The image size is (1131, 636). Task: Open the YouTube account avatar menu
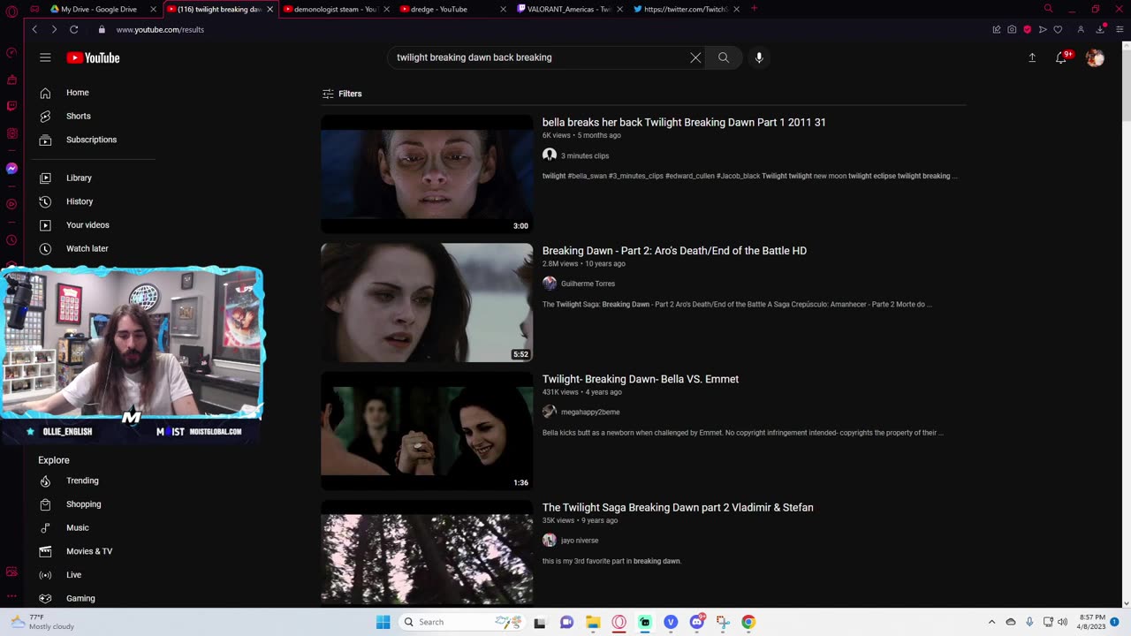click(1095, 57)
